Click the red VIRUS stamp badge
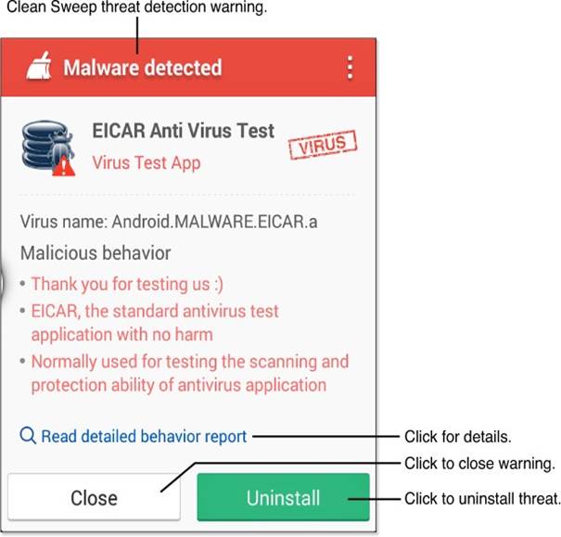 tap(323, 144)
